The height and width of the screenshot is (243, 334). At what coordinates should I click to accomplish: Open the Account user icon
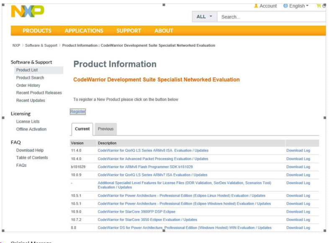point(256,6)
